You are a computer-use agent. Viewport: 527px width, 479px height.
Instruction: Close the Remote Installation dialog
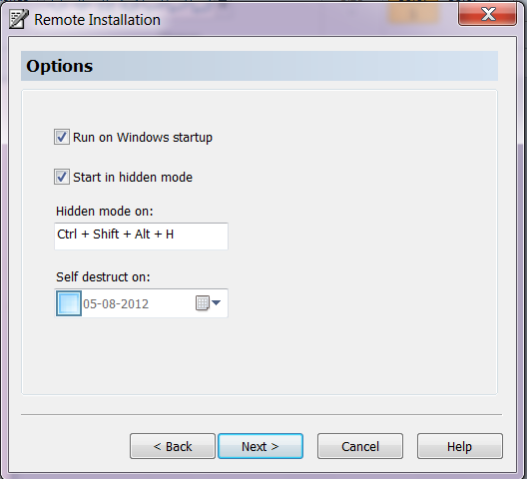pos(487,14)
